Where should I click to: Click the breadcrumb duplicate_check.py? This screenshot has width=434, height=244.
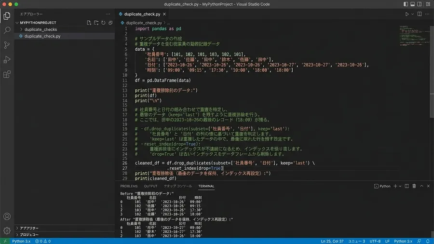(144, 23)
